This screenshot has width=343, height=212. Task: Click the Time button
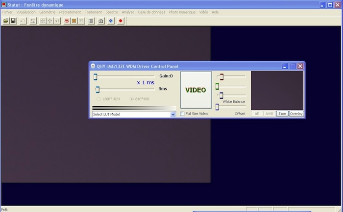click(x=282, y=114)
